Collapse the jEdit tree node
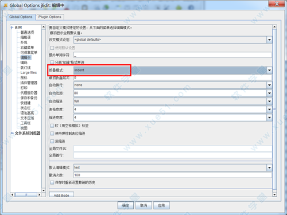 12,28
